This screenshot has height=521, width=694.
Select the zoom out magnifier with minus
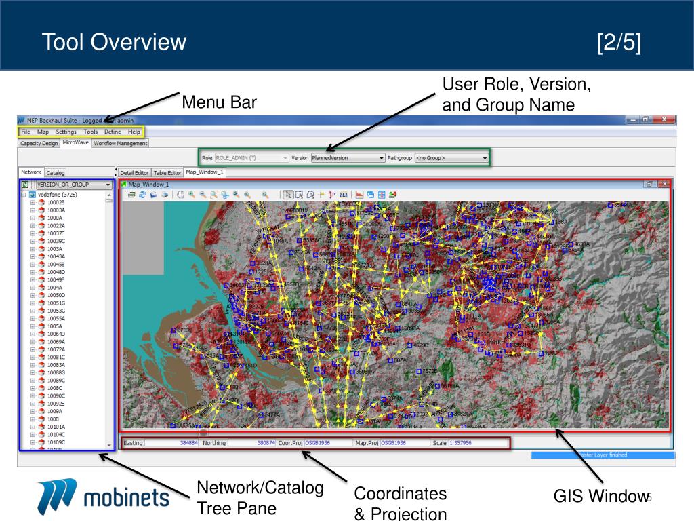coord(203,195)
